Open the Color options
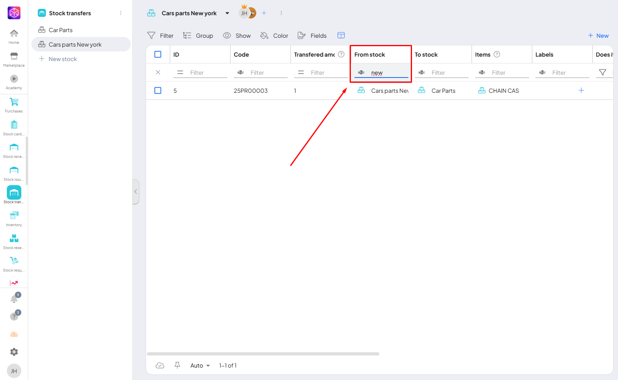 (x=274, y=35)
